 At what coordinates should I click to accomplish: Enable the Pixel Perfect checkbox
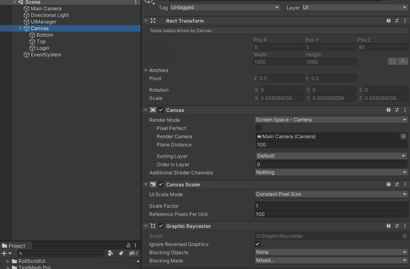click(x=258, y=128)
